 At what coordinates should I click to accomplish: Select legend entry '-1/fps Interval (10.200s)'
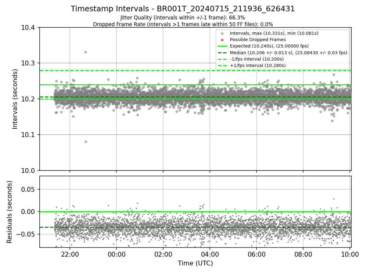pos(257,59)
